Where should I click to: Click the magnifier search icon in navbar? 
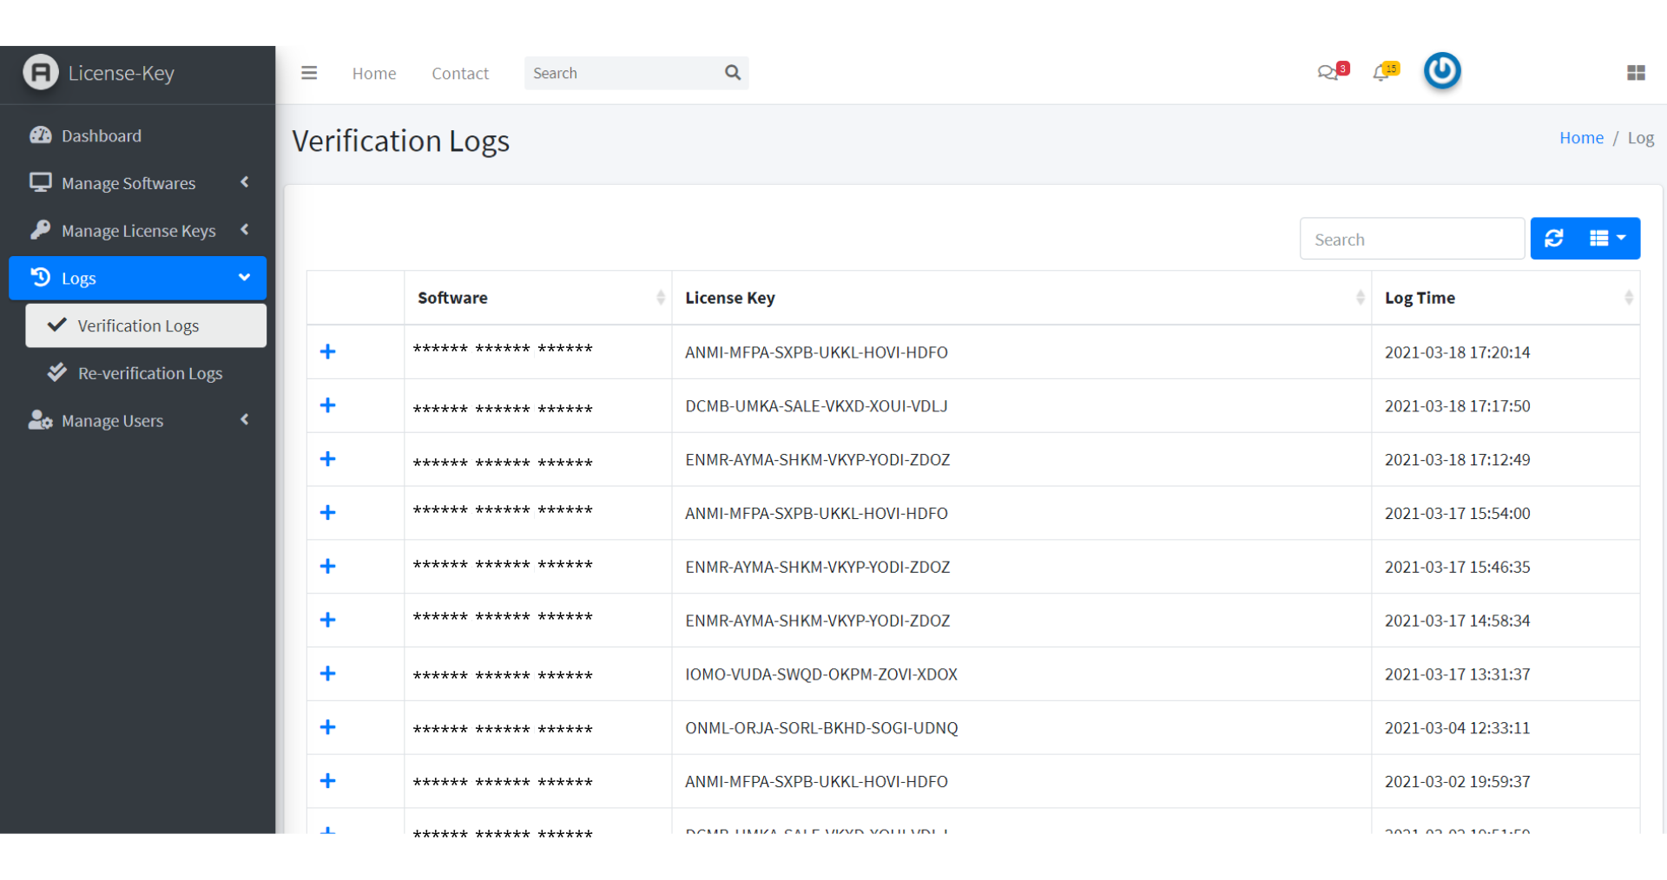click(733, 73)
